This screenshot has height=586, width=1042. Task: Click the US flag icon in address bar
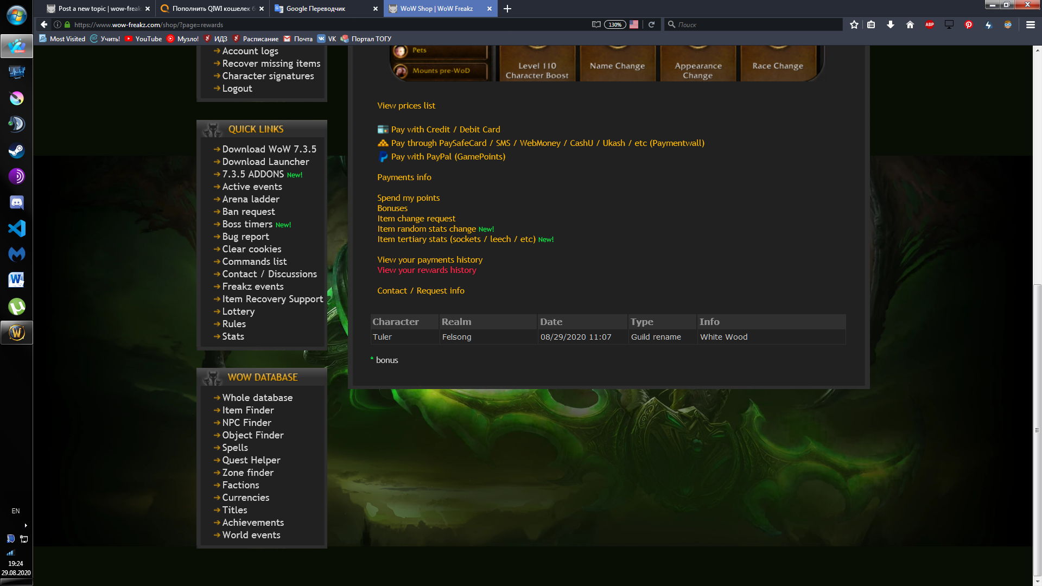pos(634,24)
